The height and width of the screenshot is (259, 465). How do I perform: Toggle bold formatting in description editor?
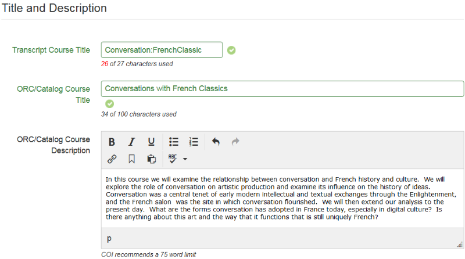[x=112, y=142]
